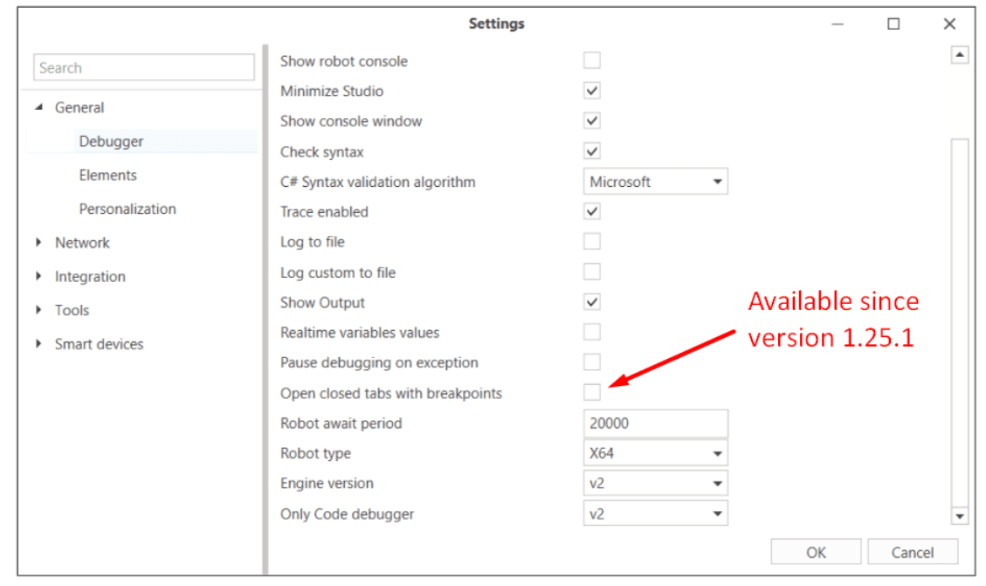Turn on Realtime variables values
Image resolution: width=986 pixels, height=586 pixels.
point(592,333)
